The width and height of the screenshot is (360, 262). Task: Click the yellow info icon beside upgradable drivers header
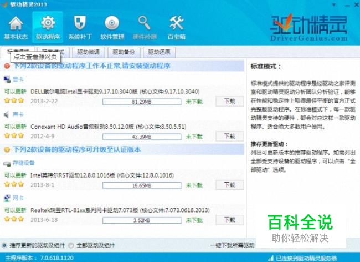(7, 149)
